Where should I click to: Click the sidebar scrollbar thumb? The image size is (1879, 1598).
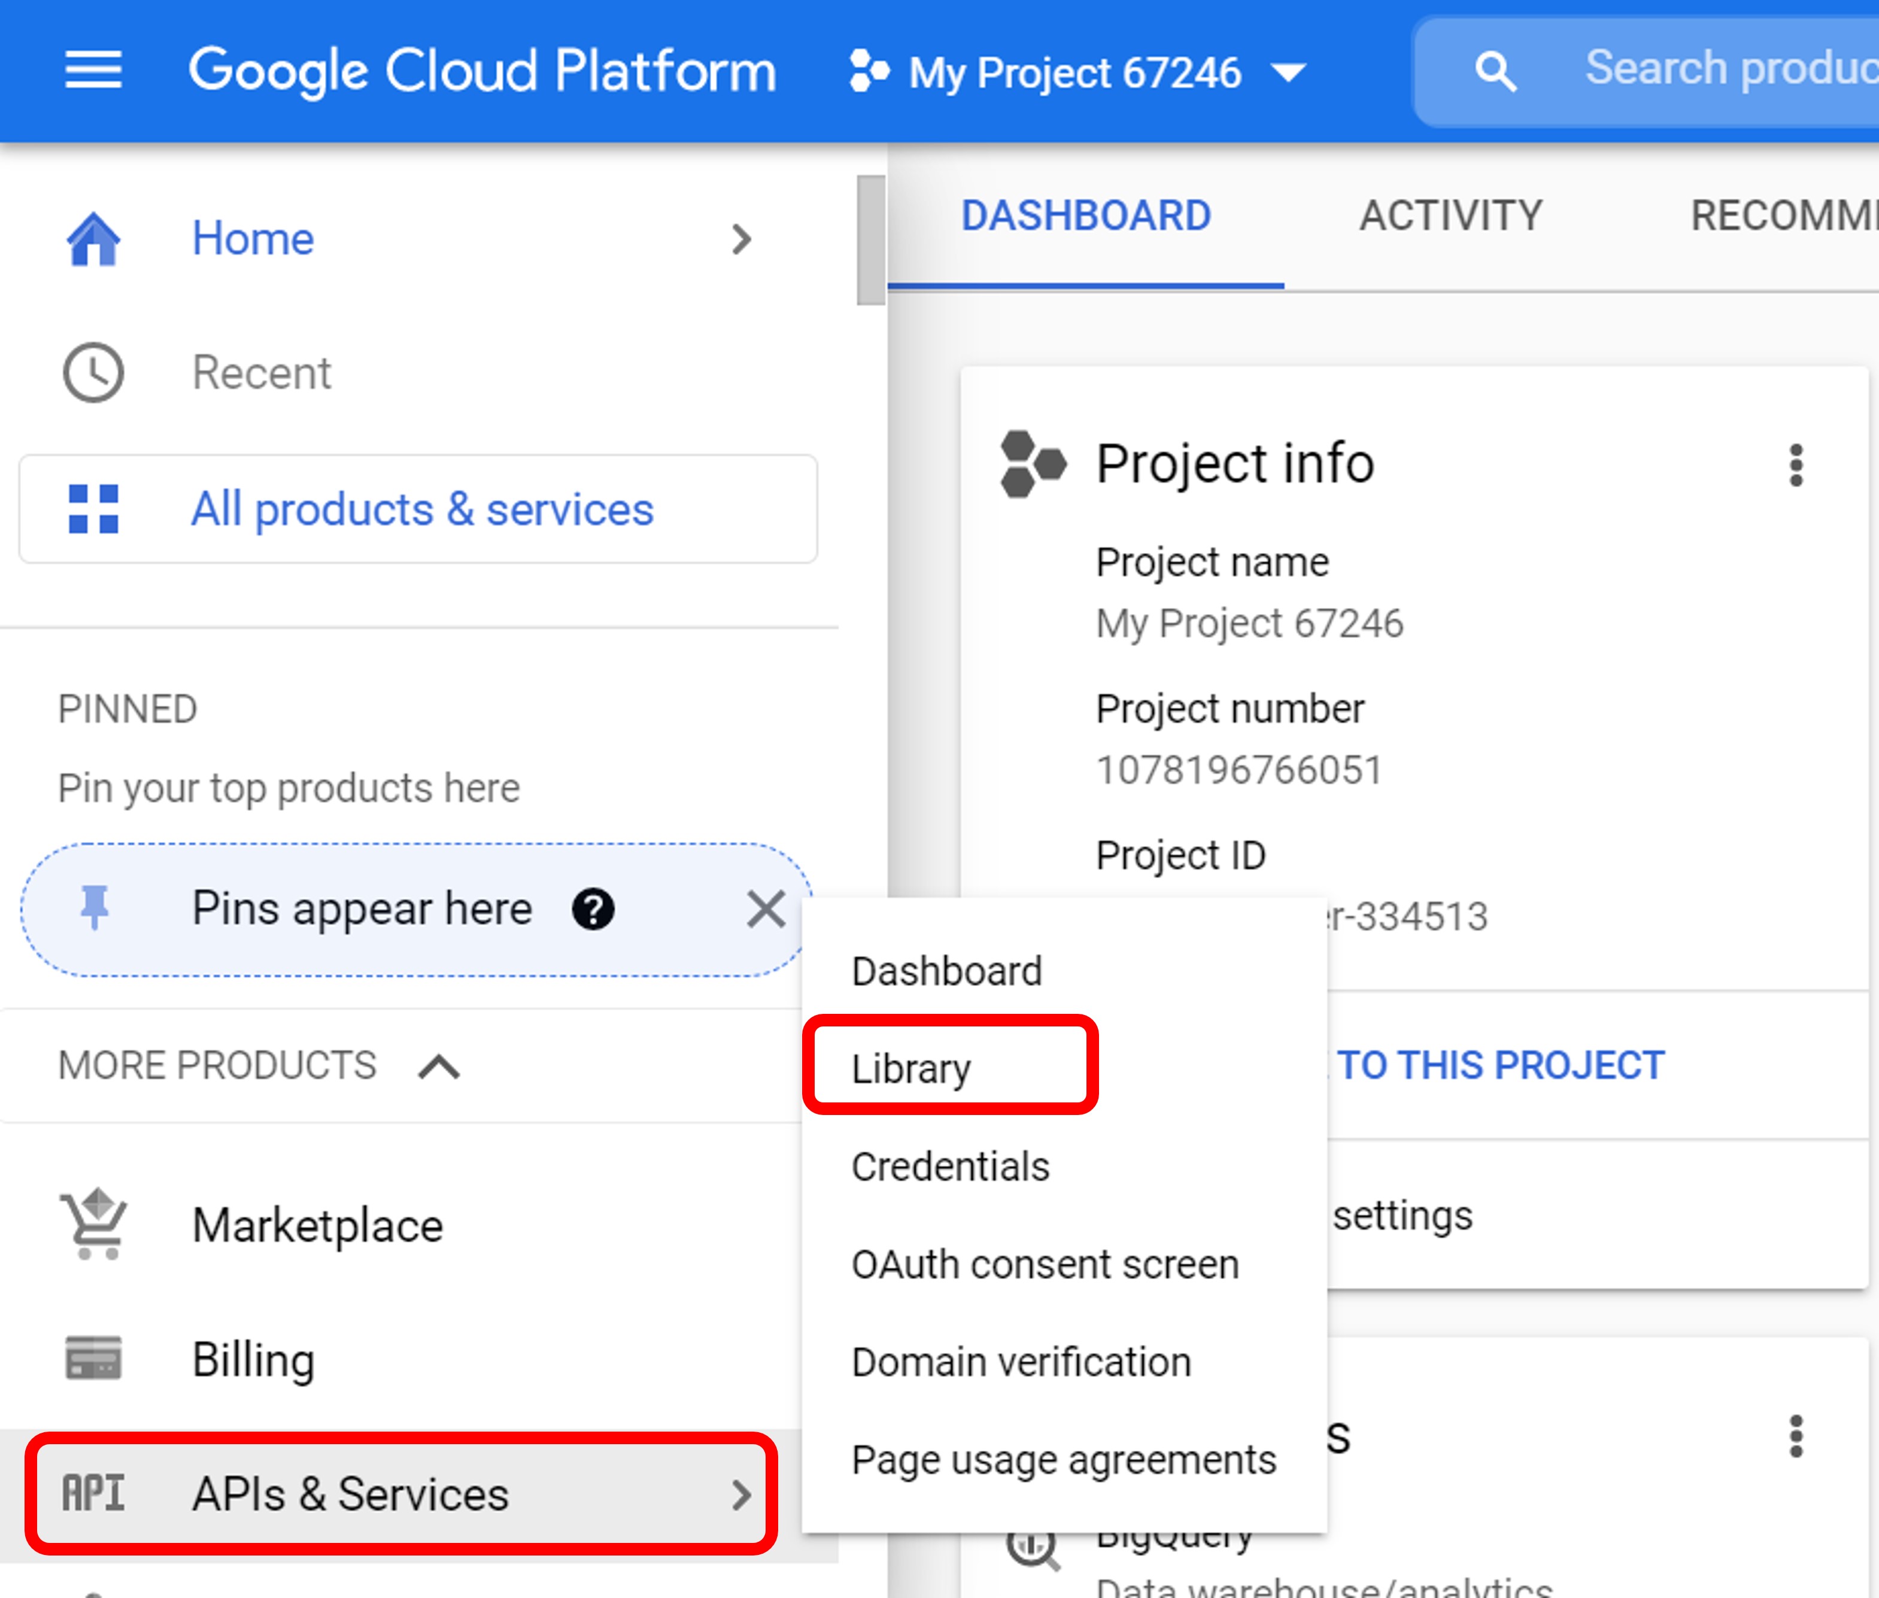click(870, 240)
